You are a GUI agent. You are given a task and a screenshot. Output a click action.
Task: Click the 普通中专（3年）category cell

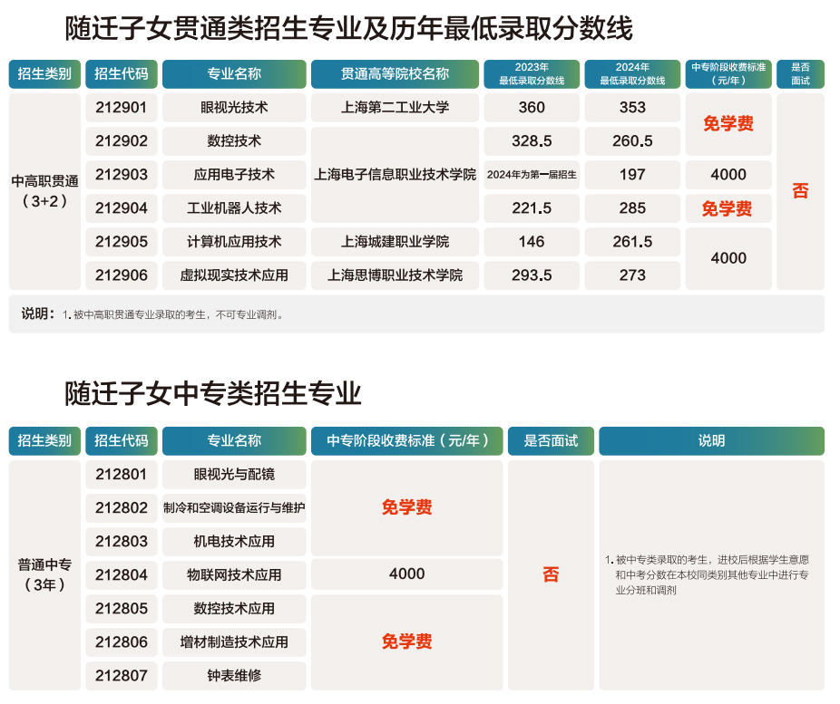click(44, 573)
